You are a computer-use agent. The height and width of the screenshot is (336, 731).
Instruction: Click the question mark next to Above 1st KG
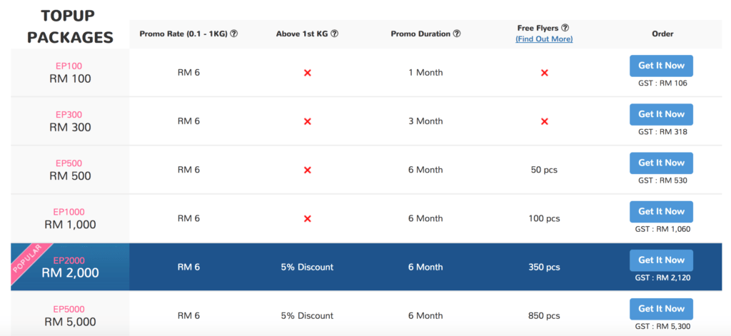tap(334, 34)
